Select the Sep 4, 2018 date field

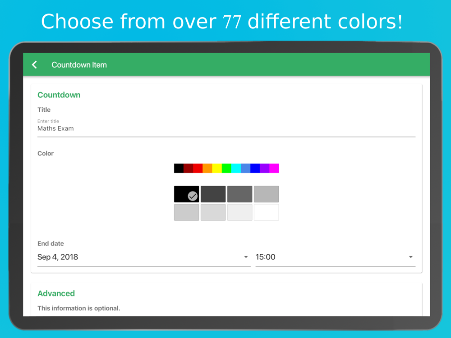pyautogui.click(x=144, y=257)
